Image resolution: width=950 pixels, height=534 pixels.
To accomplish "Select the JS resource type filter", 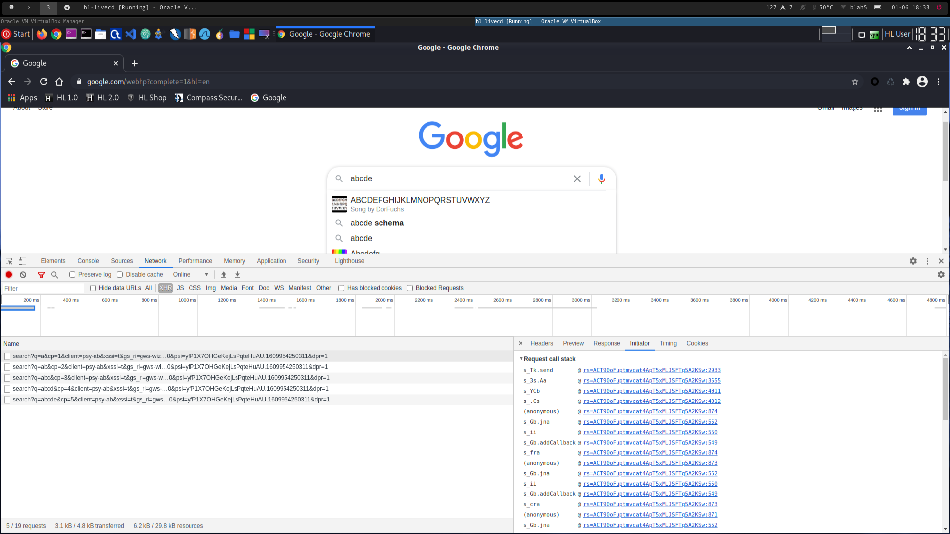I will [180, 288].
